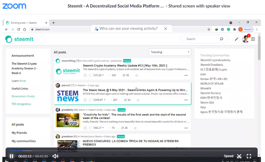Bookmark page with the star icon
The width and height of the screenshot is (265, 162).
click(x=209, y=29)
